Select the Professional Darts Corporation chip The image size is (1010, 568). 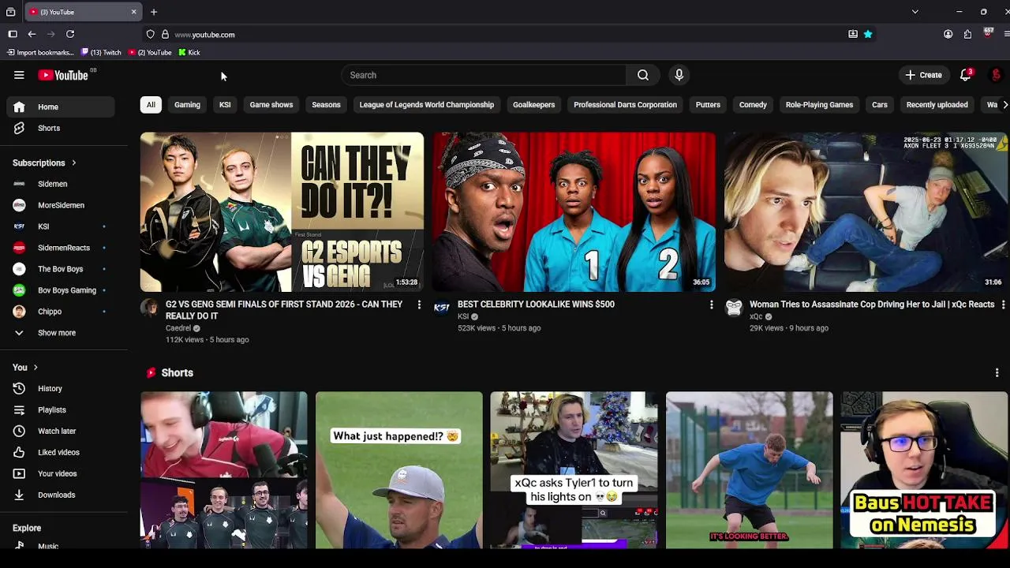[625, 105]
